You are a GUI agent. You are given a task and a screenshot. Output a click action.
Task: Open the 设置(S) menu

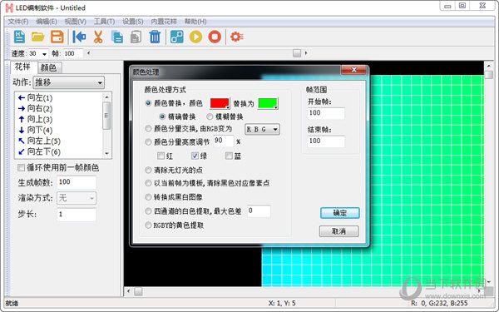click(133, 22)
